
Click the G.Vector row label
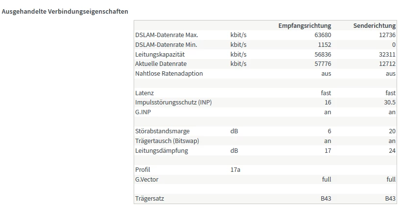[x=147, y=180]
